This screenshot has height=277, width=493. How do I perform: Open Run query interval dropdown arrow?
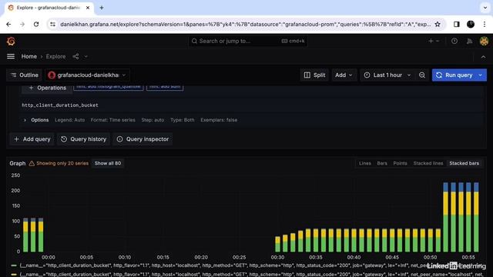click(481, 75)
